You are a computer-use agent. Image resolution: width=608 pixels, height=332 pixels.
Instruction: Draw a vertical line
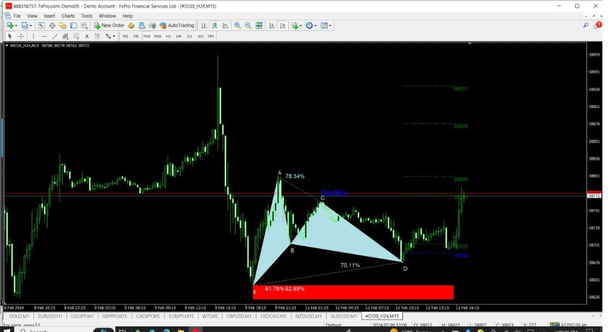34,37
